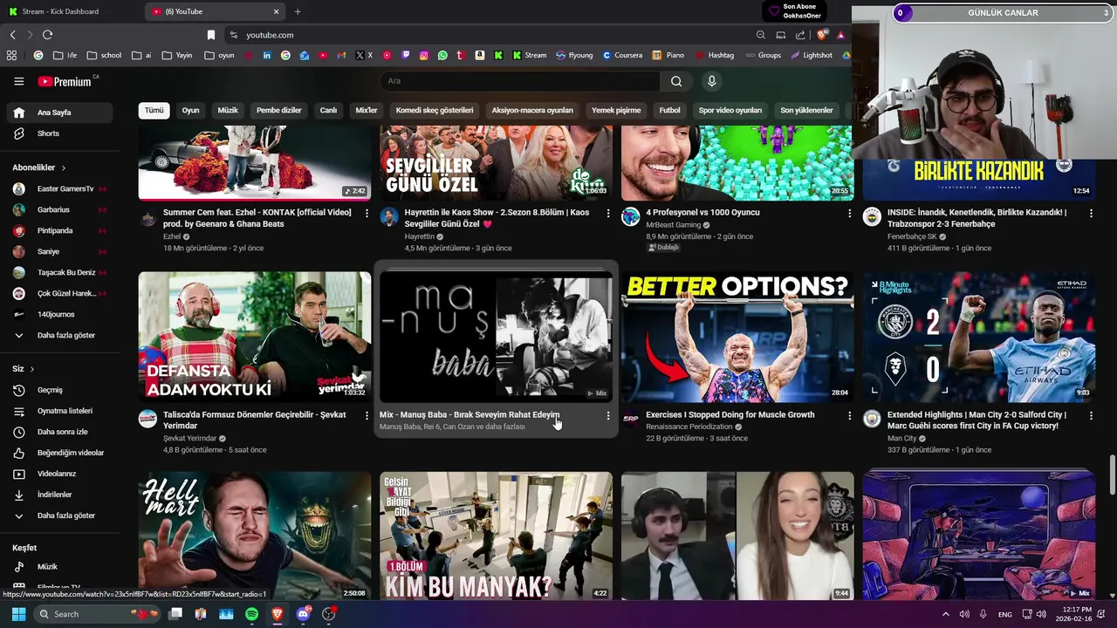The image size is (1117, 628).
Task: Select the Tümü filter chip
Action: tap(154, 111)
